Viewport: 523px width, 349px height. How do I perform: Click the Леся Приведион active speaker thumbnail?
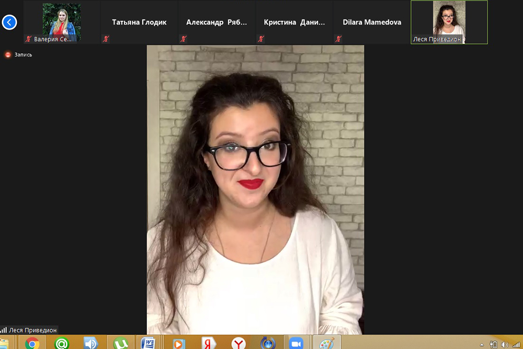449,22
